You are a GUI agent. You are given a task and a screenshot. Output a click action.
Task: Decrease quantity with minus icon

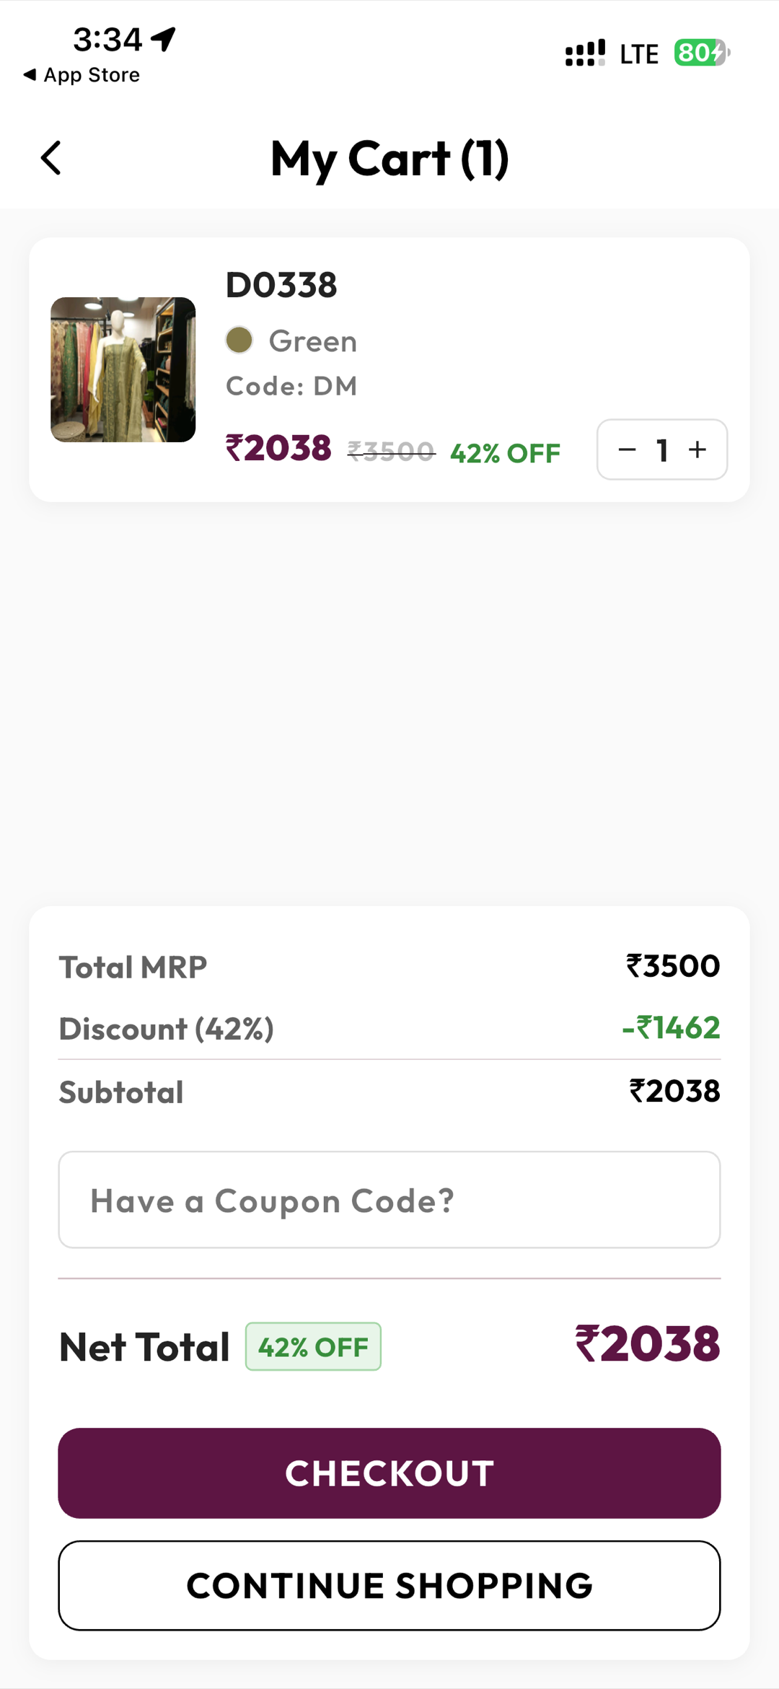pyautogui.click(x=627, y=450)
